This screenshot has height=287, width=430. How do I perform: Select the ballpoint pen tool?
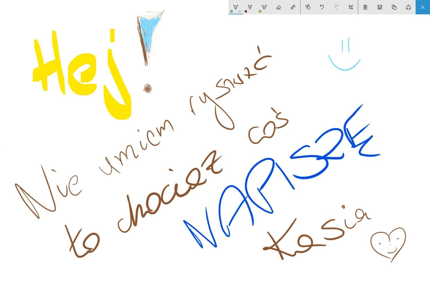pyautogui.click(x=236, y=7)
